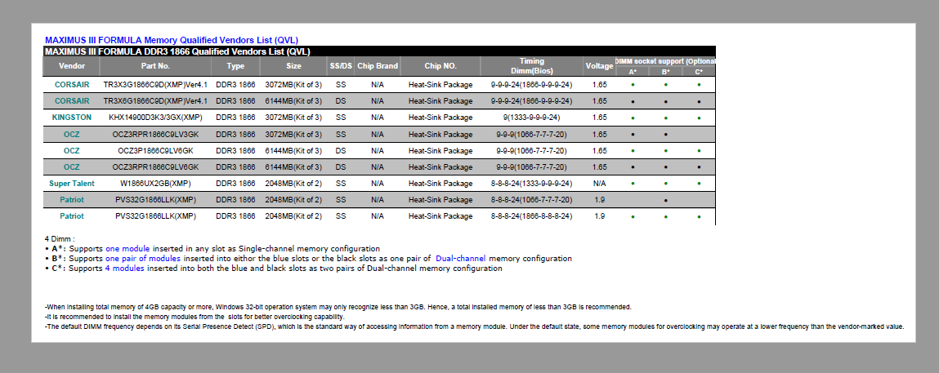Select the Windows 32-bit 4GB capacity note line
The width and height of the screenshot is (939, 373).
338,307
